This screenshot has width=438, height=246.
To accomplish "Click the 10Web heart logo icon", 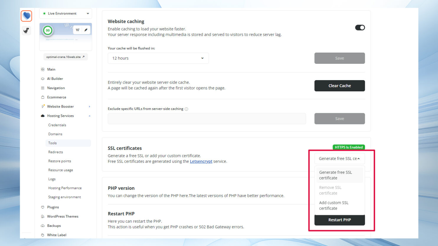I will coord(26,16).
